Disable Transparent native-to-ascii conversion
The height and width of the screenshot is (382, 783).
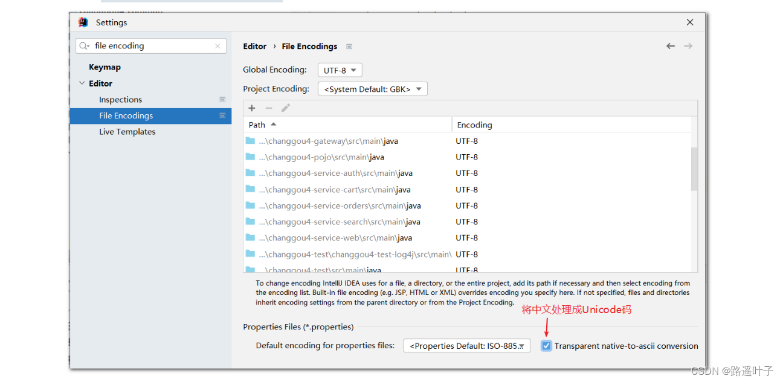(x=546, y=345)
